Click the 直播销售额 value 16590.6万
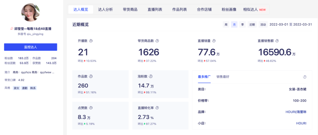318x135 pixels. (276, 53)
